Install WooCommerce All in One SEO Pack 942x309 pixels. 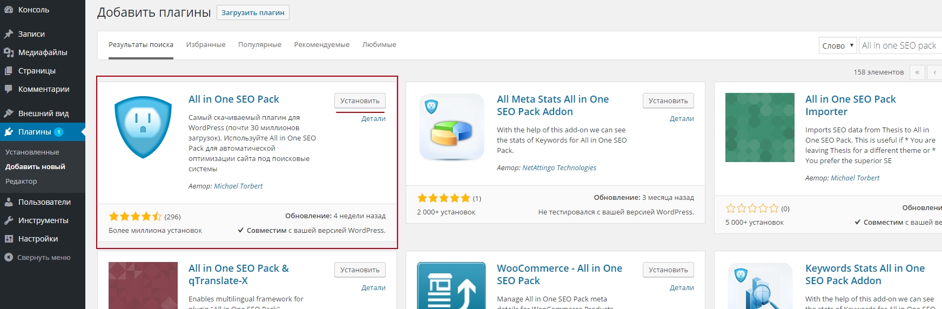(x=668, y=270)
